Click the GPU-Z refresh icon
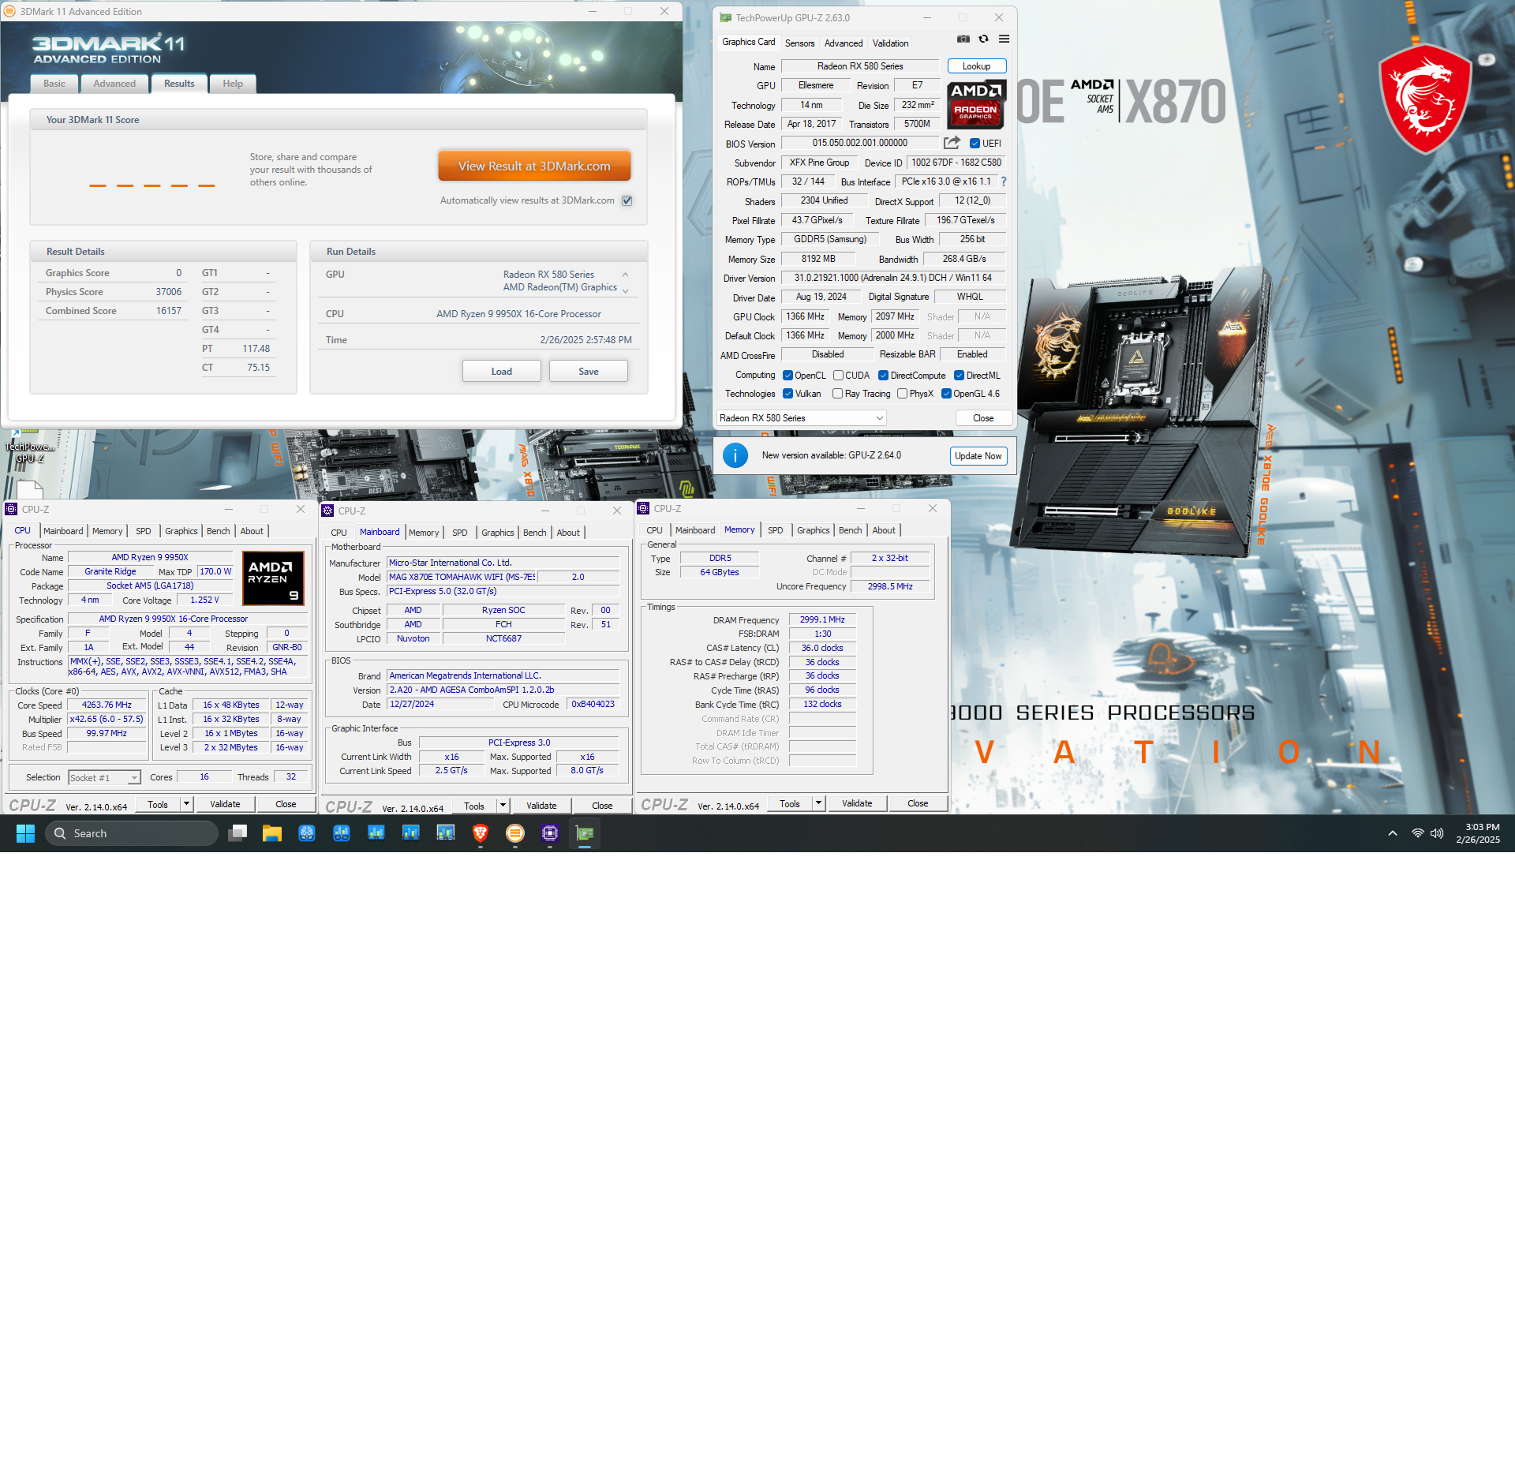The image size is (1515, 1459). pos(983,39)
